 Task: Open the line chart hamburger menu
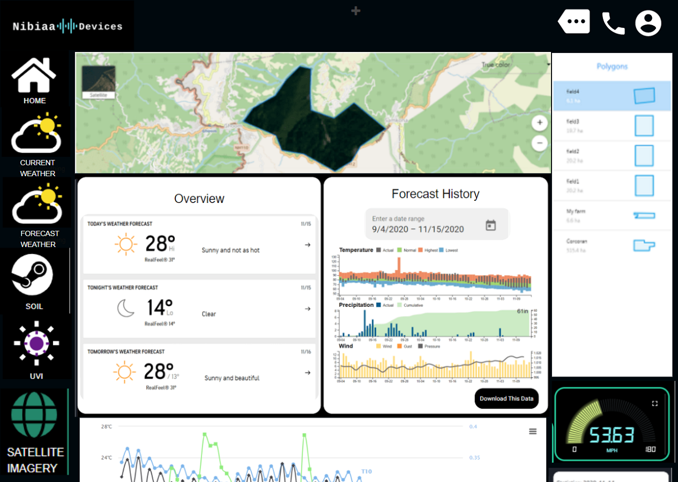(x=533, y=432)
